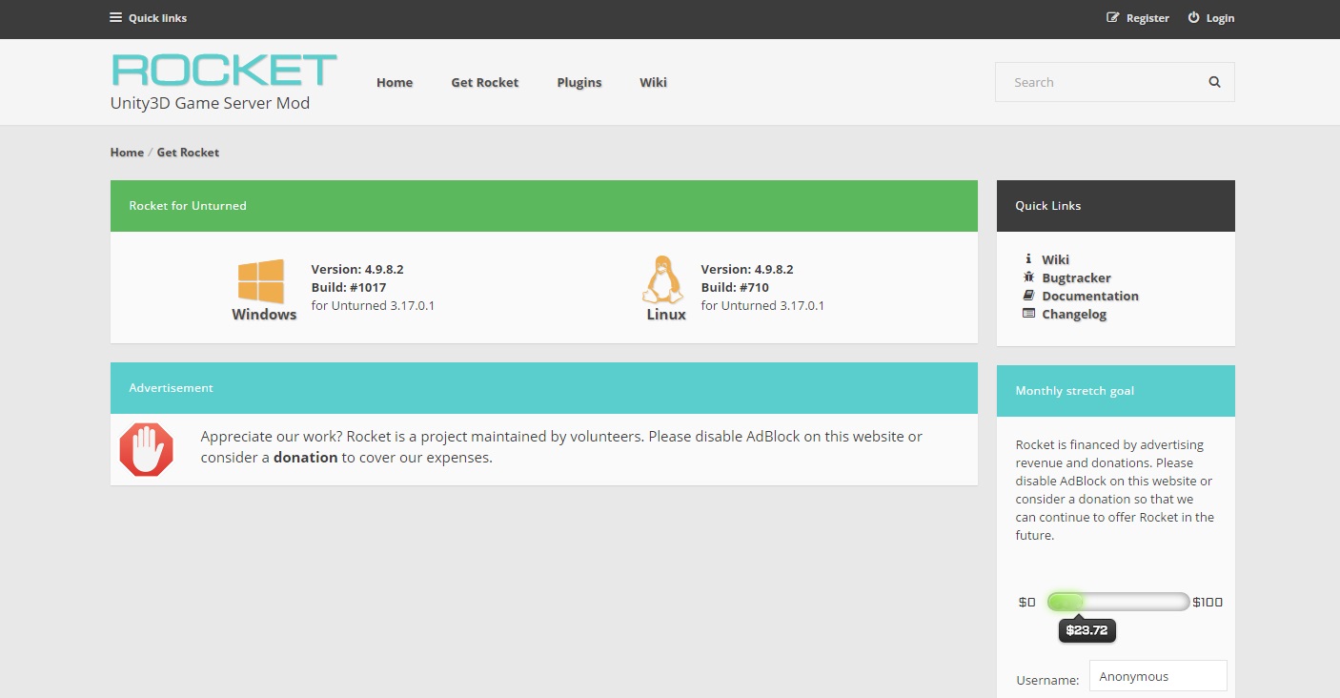
Task: Open the Get Rocket navigation item
Action: pyautogui.click(x=485, y=82)
